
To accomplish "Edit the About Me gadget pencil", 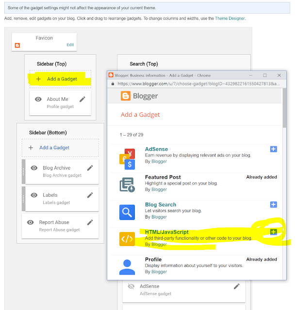I will (x=82, y=99).
